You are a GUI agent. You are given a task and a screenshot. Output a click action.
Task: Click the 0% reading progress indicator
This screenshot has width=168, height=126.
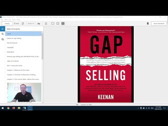coord(77,105)
